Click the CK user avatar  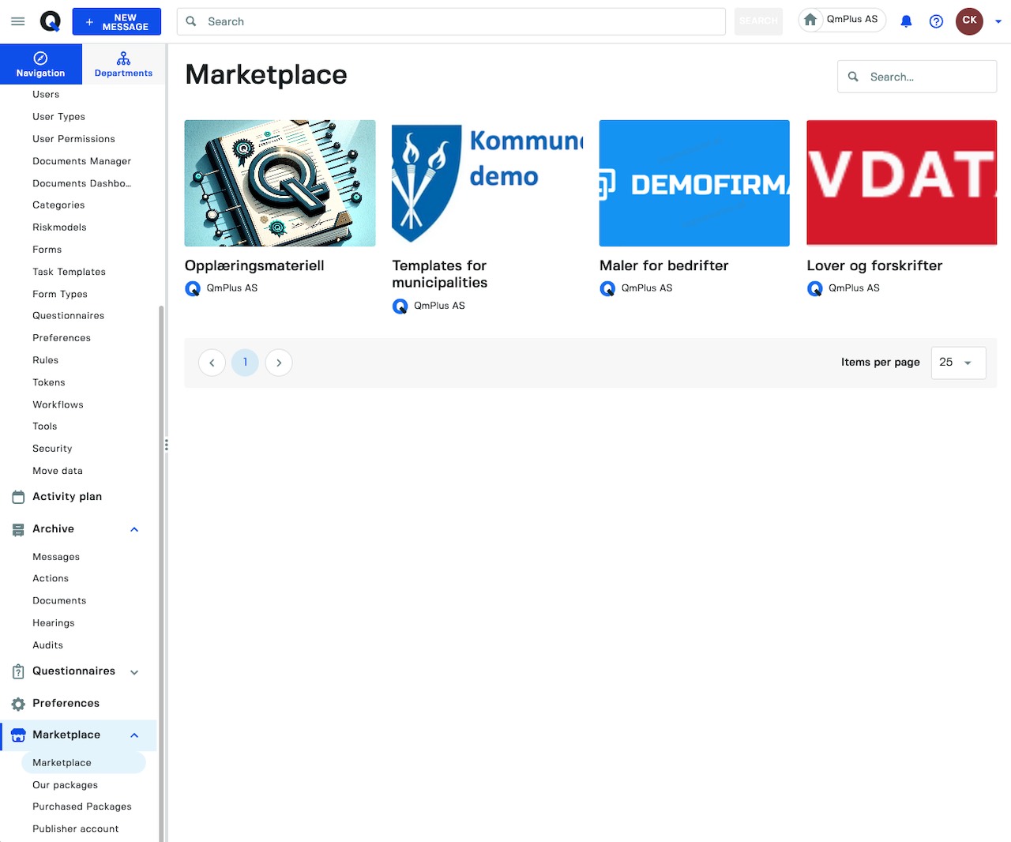coord(969,21)
